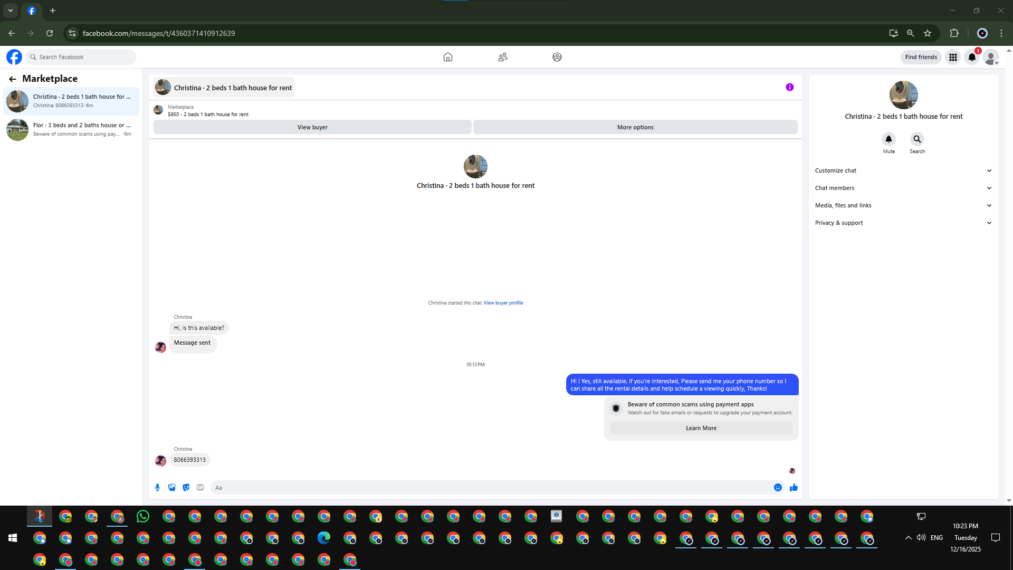Open the Windows notification center
1013x570 pixels.
[x=996, y=538]
